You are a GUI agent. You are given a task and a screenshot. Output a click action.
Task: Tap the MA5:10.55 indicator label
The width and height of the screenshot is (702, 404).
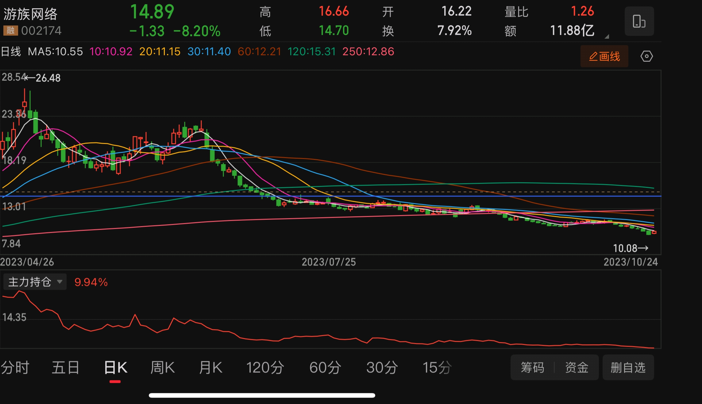pos(55,52)
